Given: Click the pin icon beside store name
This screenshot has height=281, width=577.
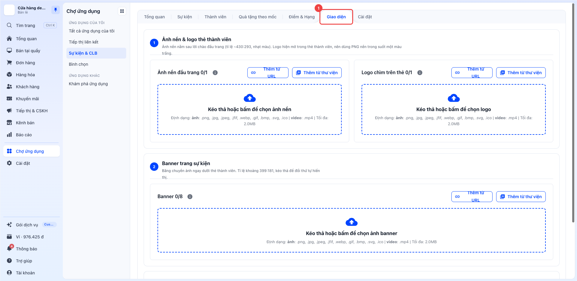Looking at the screenshot, I should point(55,10).
